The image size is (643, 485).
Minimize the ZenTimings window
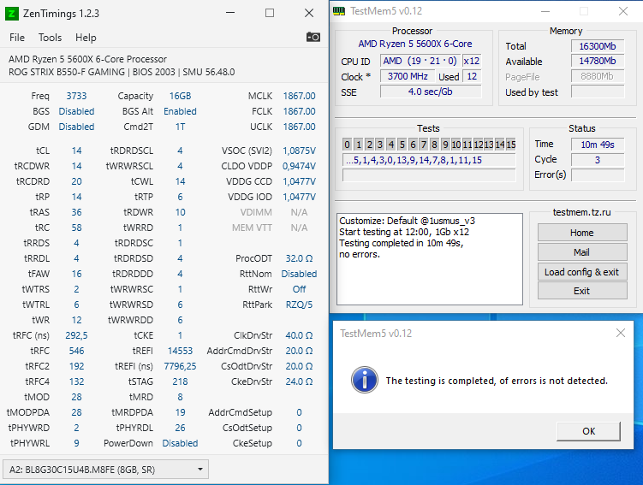click(x=230, y=13)
